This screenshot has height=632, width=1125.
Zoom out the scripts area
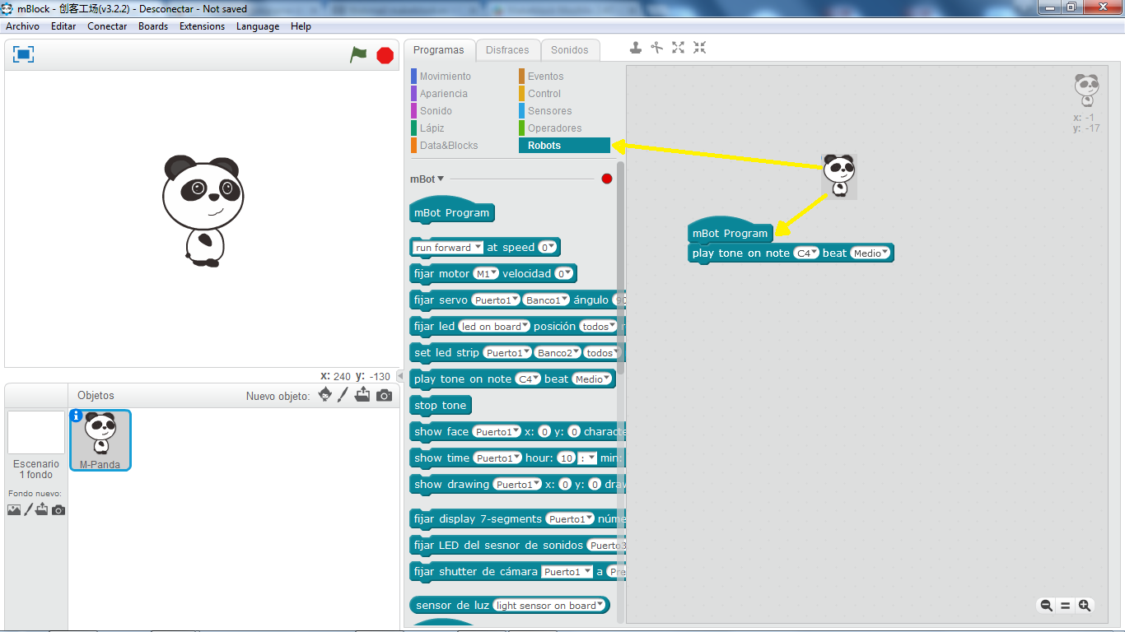1046,606
